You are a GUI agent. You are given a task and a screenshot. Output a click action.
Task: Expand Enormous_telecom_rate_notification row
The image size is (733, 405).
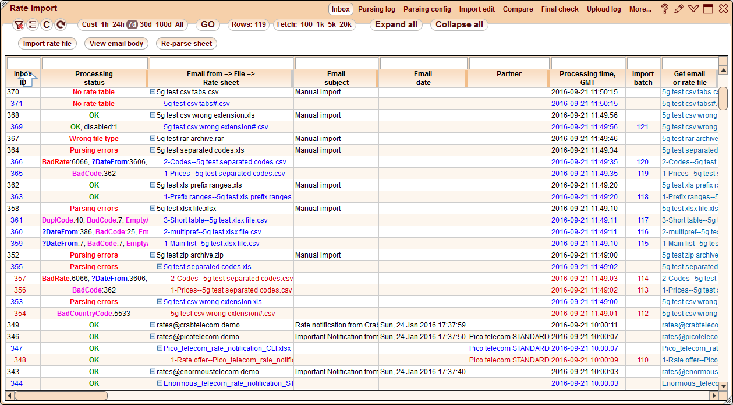coord(158,383)
